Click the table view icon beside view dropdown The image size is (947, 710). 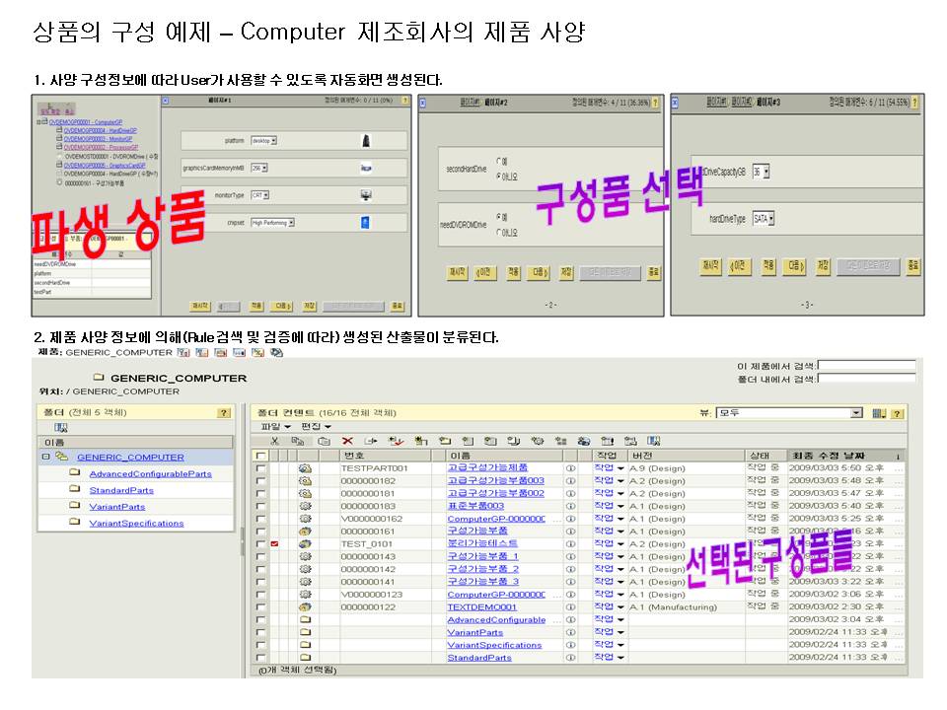(x=879, y=413)
